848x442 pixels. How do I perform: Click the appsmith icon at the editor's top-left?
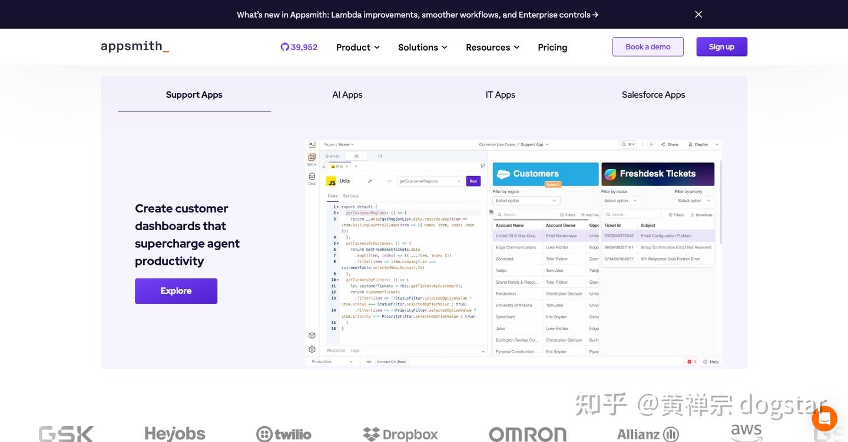[312, 144]
